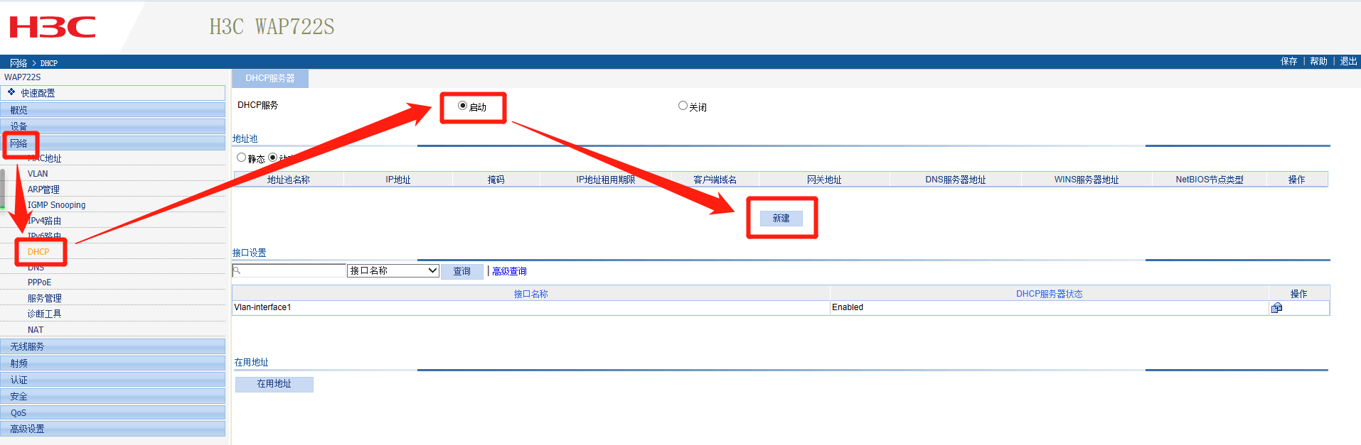The height and width of the screenshot is (445, 1361).
Task: Open the 快速配置 menu item
Action: coord(113,93)
